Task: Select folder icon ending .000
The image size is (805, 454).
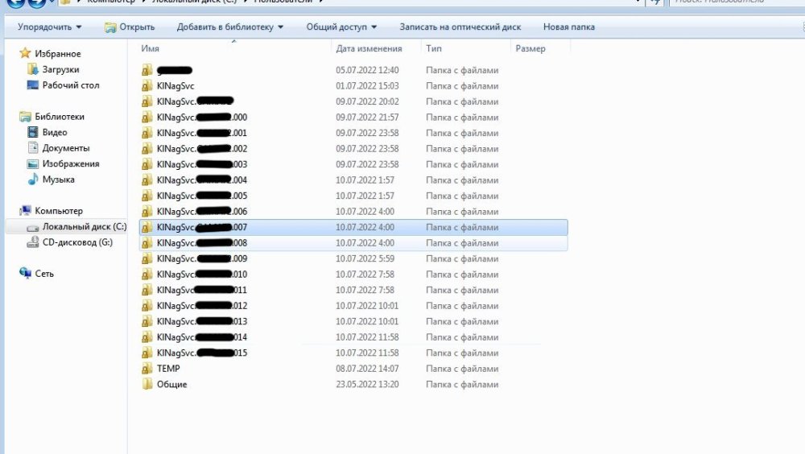Action: point(147,117)
